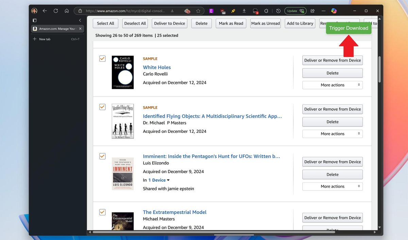The height and width of the screenshot is (240, 408).
Task: Expand More actions for Imminent
Action: pyautogui.click(x=333, y=186)
